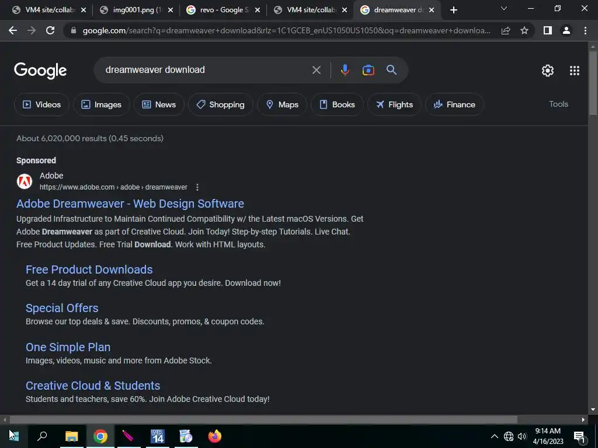Search by image with camera icon
Viewport: 598px width, 448px height.
point(368,70)
